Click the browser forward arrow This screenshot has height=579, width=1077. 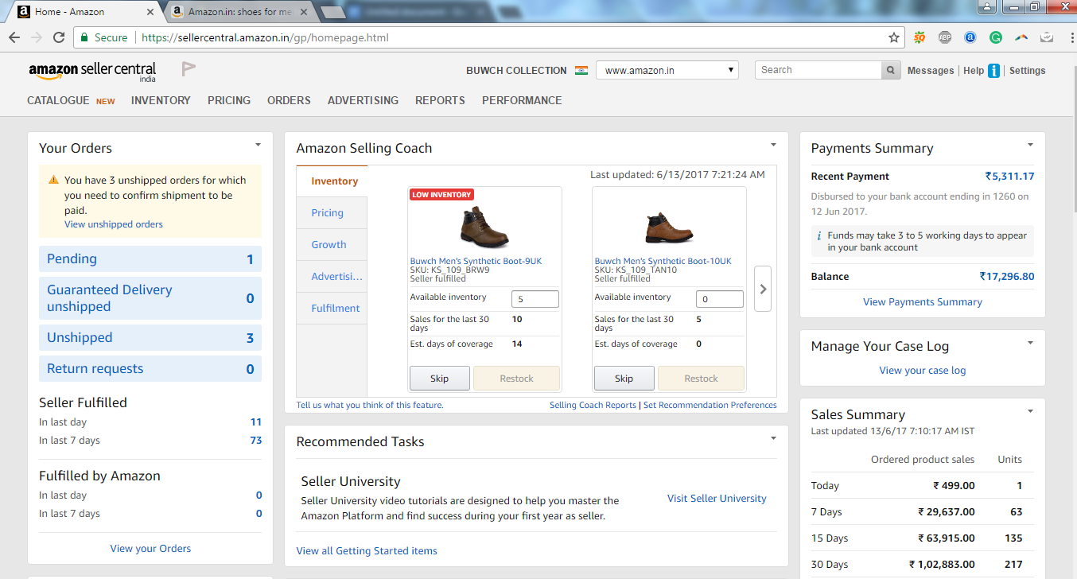pyautogui.click(x=37, y=37)
